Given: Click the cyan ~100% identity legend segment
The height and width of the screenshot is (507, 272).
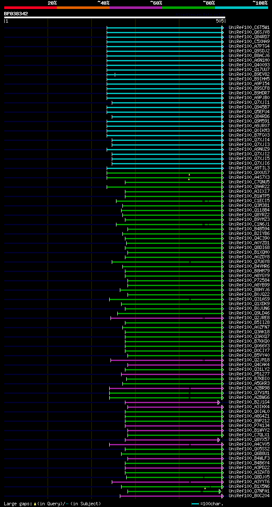Looking at the screenshot, I should click(242, 7).
